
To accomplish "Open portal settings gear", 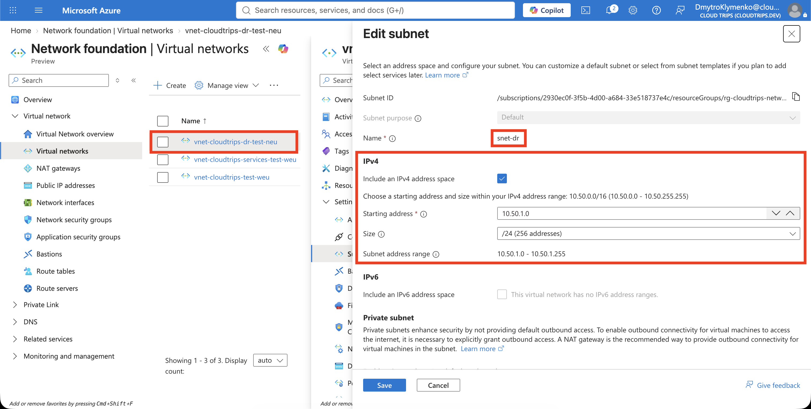I will 633,10.
